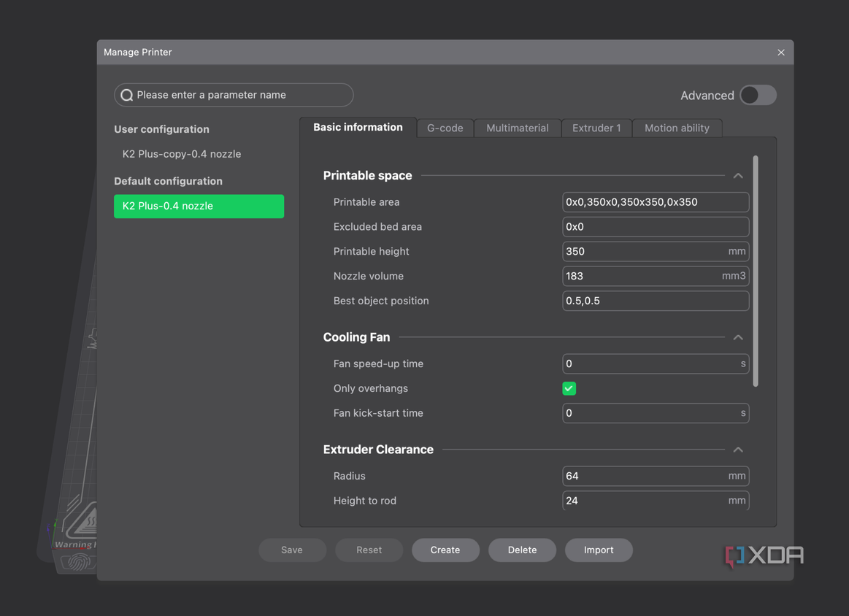Click the Import button
The height and width of the screenshot is (616, 849).
[x=599, y=550]
